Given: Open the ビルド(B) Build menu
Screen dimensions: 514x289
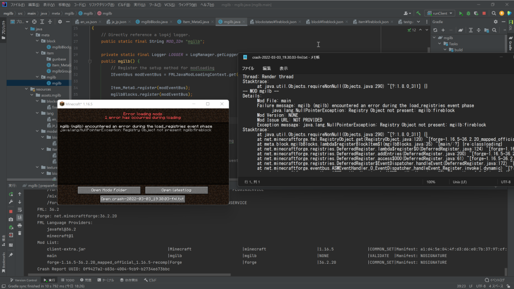Looking at the screenshot, I should (123, 5).
